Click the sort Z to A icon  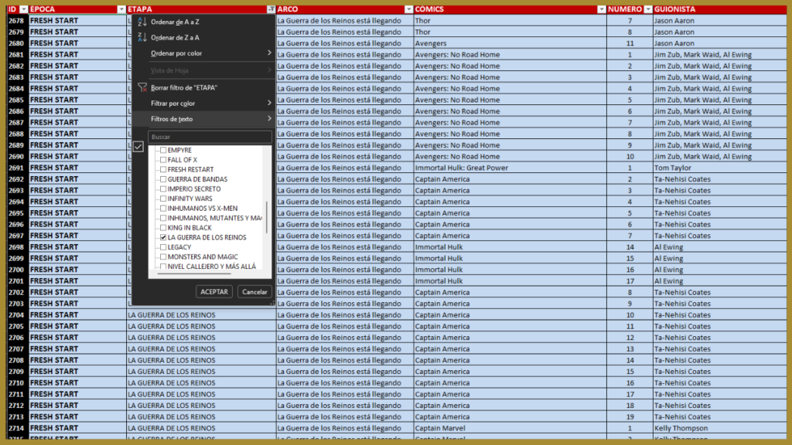[x=142, y=37]
